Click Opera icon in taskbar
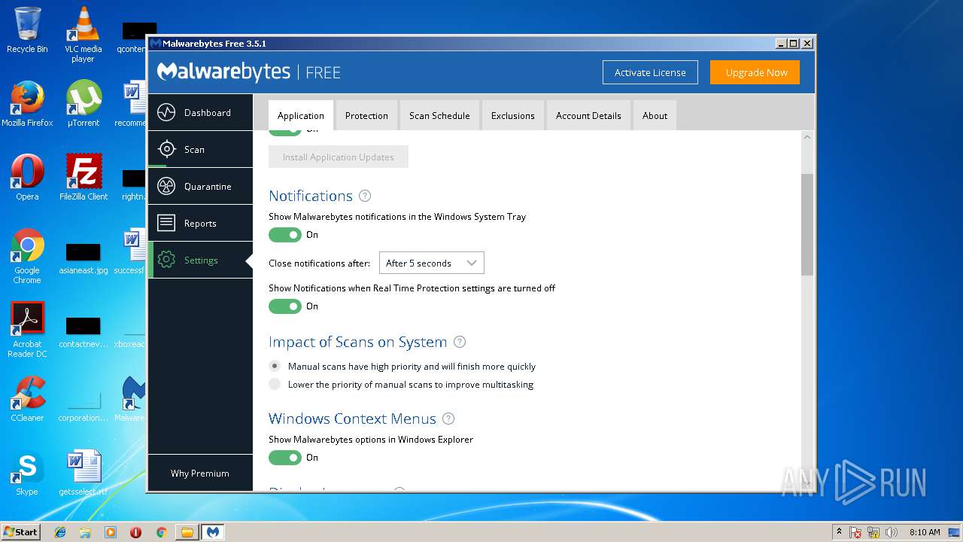The height and width of the screenshot is (542, 963). [x=135, y=532]
